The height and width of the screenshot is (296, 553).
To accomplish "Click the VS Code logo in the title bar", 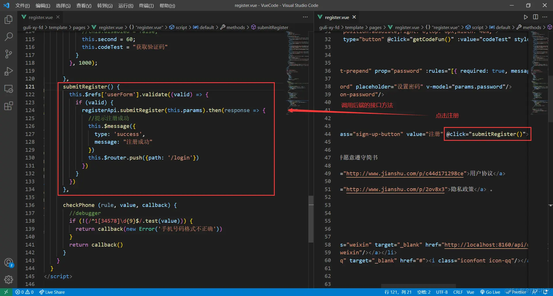I will [x=6, y=5].
